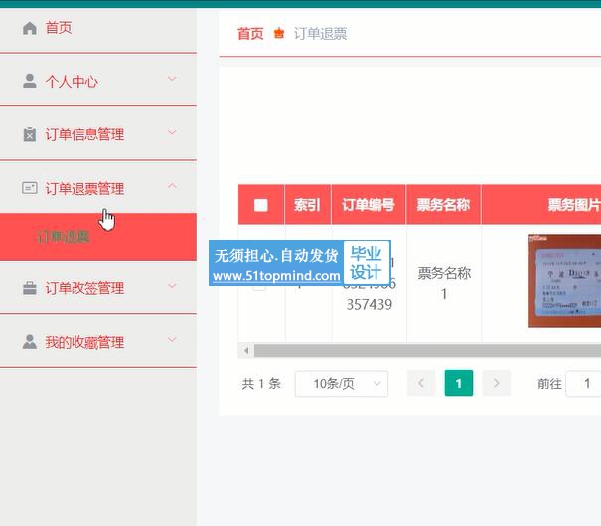Toggle the select-all checkbox in table header
The width and height of the screenshot is (601, 526).
[261, 206]
